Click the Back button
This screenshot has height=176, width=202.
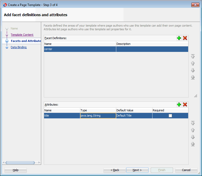point(115,170)
